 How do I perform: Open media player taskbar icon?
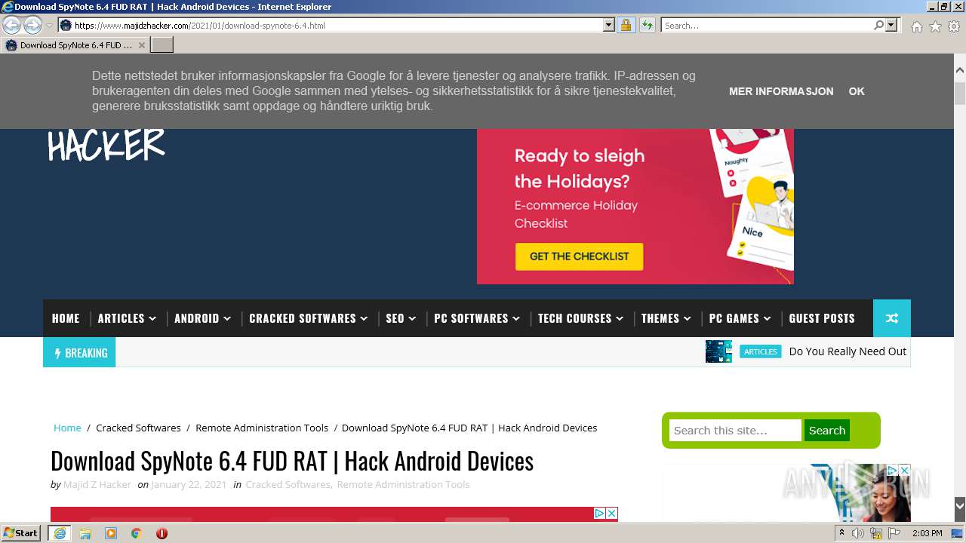[x=111, y=533]
